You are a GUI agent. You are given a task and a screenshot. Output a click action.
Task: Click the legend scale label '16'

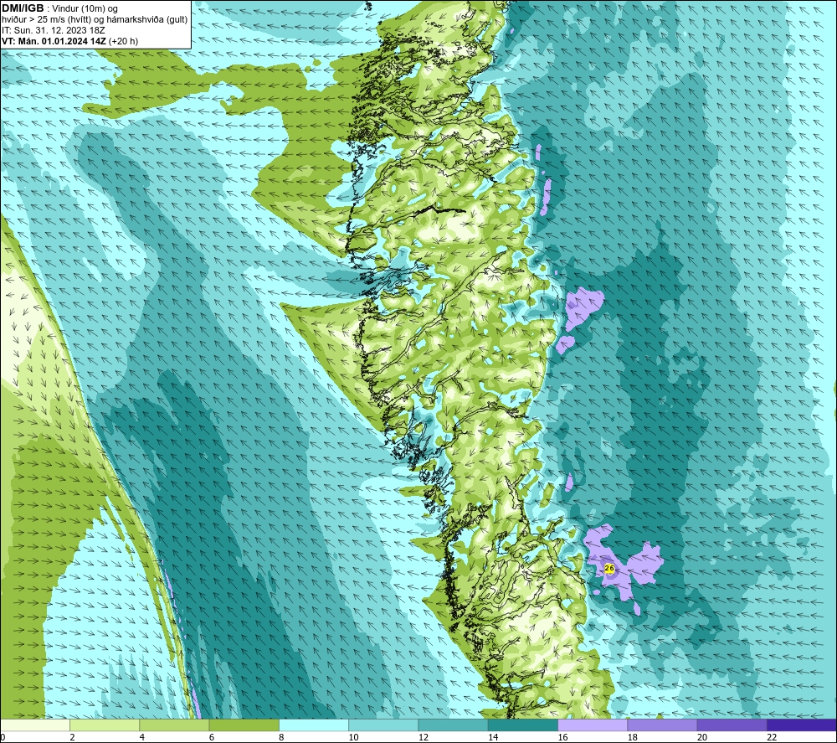coord(563,737)
